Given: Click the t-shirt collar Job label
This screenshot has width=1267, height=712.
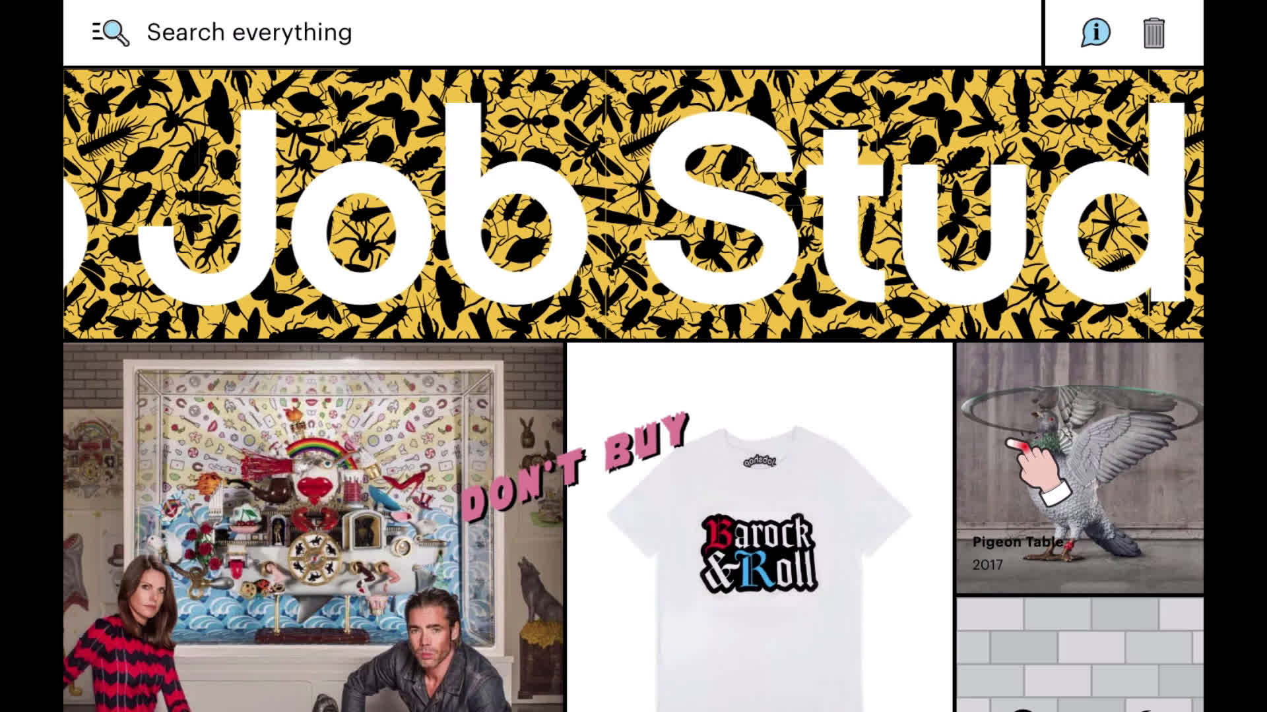Looking at the screenshot, I should tap(760, 461).
